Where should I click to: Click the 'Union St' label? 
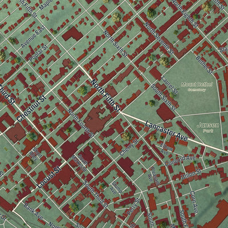click(191, 174)
